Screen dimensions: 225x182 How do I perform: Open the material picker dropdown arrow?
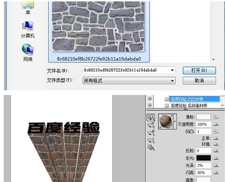click(x=175, y=121)
